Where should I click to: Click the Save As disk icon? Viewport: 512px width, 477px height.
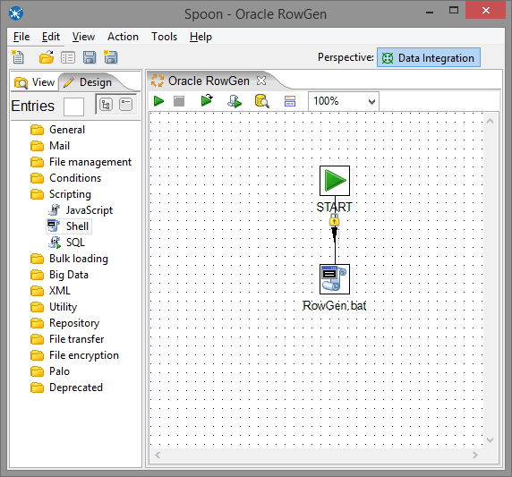(111, 57)
